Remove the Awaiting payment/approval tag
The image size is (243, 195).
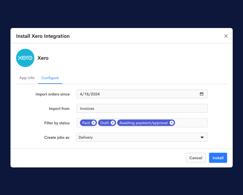click(x=172, y=123)
